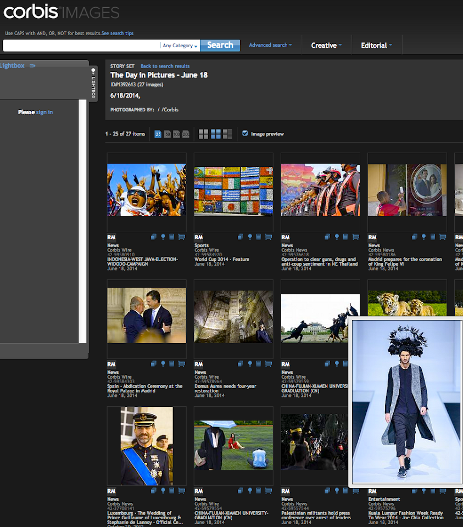Add World Cup 2014 Feature to lightbox
463x527 pixels.
[x=250, y=237]
